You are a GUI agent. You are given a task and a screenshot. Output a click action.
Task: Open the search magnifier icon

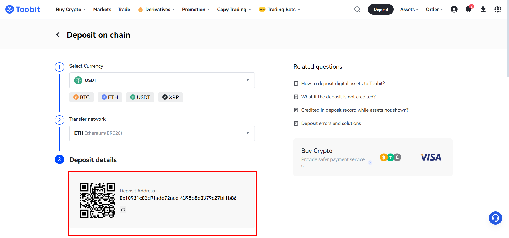[357, 9]
